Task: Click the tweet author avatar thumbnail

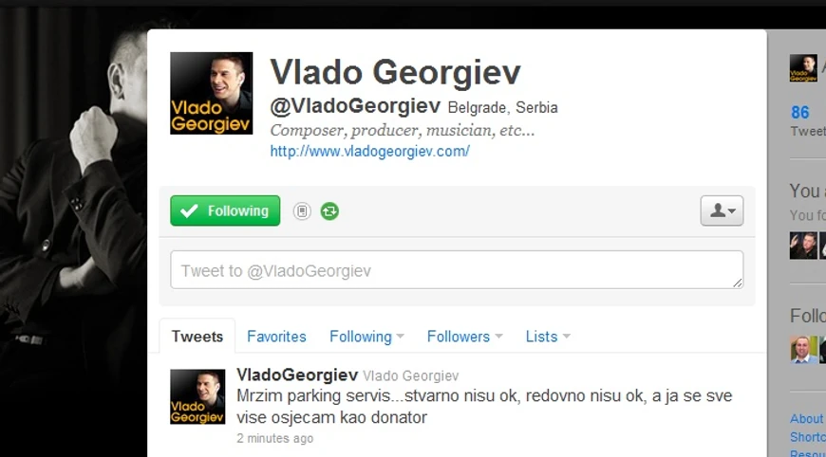Action: (197, 396)
